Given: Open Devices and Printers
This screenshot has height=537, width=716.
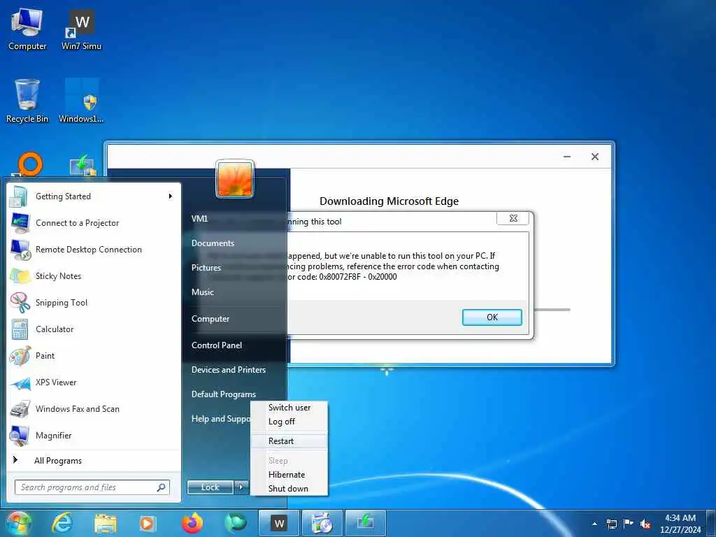Looking at the screenshot, I should click(x=229, y=370).
